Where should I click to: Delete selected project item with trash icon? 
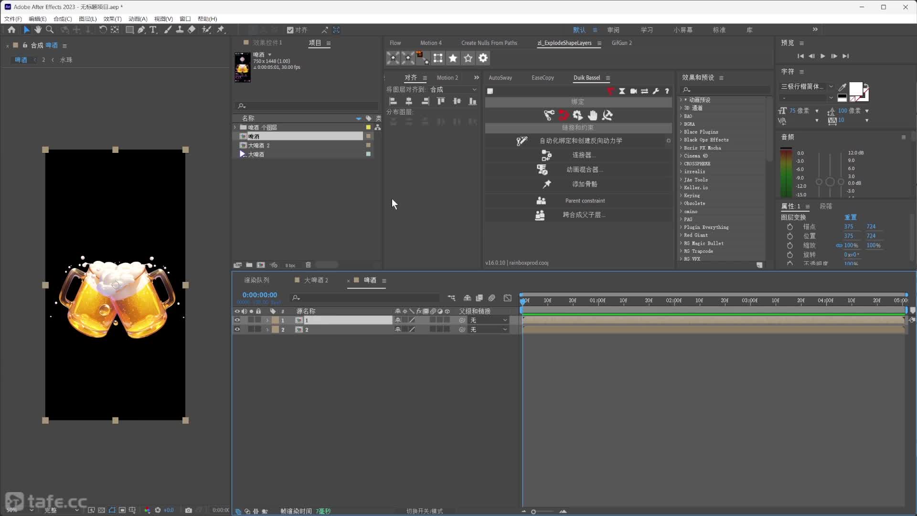pos(308,265)
